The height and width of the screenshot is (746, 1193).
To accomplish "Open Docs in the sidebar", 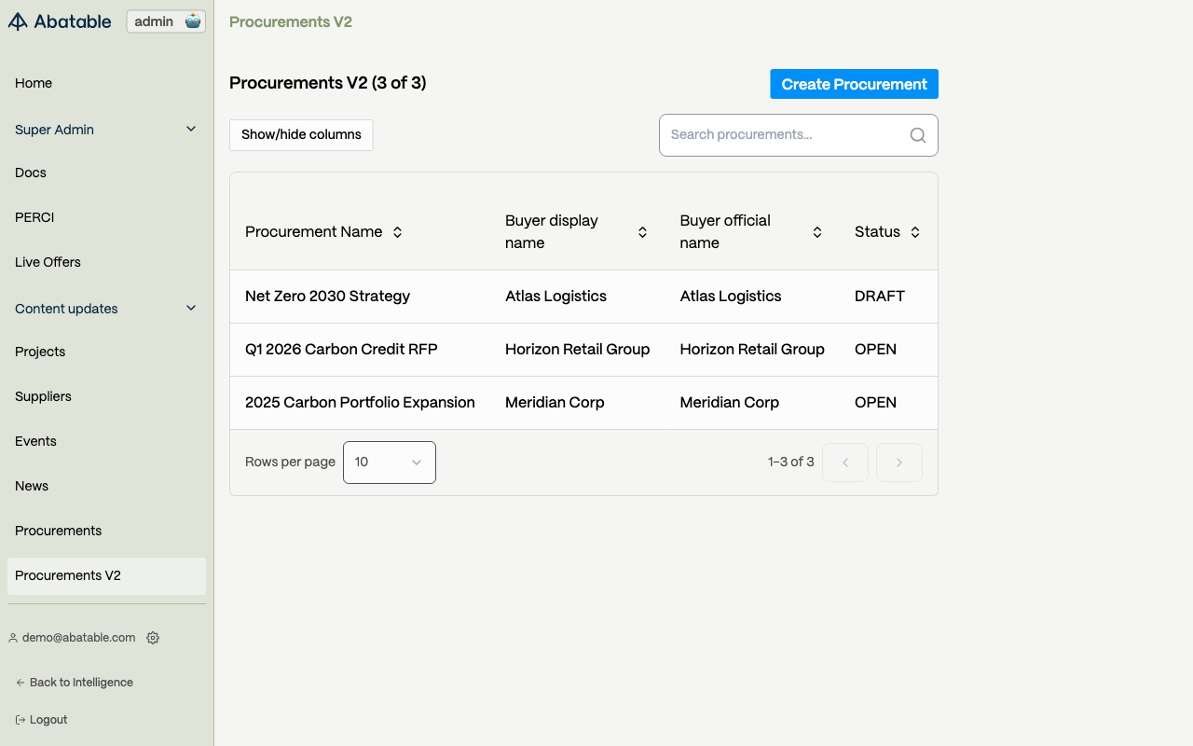I will click(x=106, y=173).
